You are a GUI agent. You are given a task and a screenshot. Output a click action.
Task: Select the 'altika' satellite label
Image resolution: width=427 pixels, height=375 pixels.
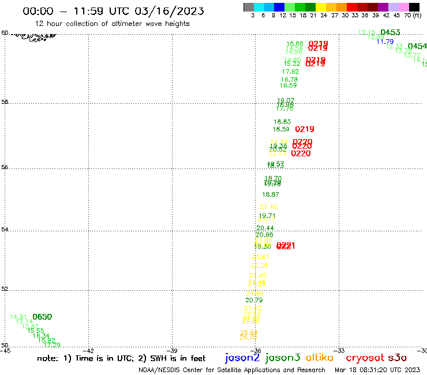pos(320,358)
